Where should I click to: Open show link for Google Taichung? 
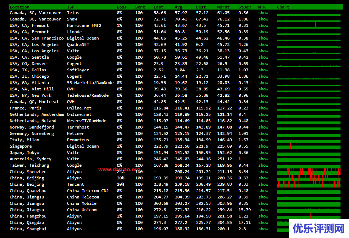[x=263, y=165]
